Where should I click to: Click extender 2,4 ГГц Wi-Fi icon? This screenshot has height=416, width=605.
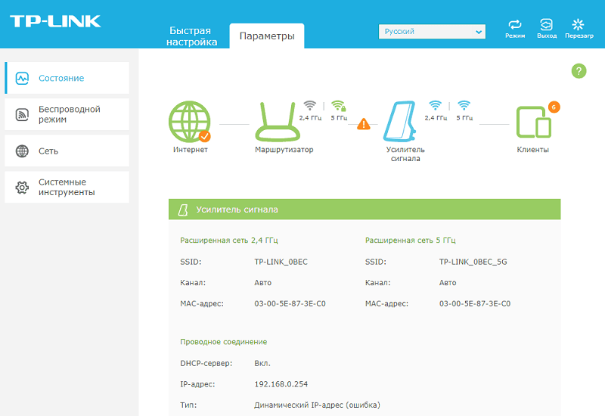tap(436, 105)
